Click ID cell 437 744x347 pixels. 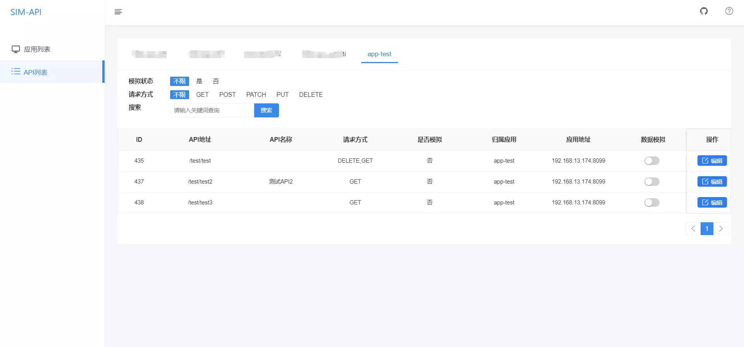[139, 182]
